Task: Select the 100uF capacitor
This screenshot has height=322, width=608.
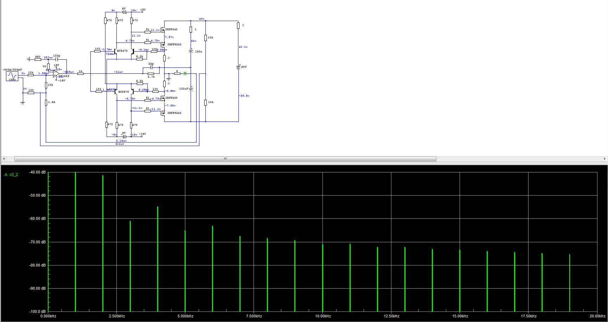Action: (x=191, y=88)
